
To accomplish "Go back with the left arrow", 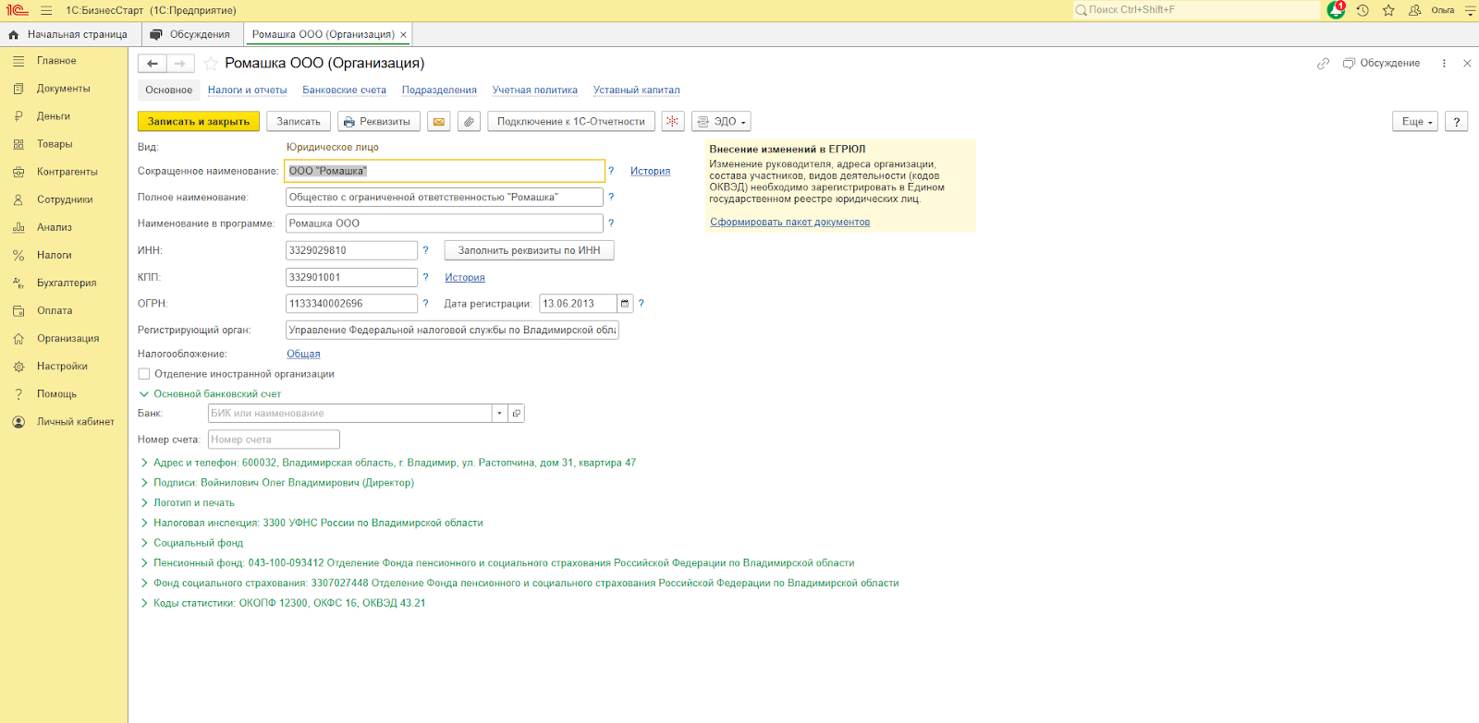I will 153,64.
